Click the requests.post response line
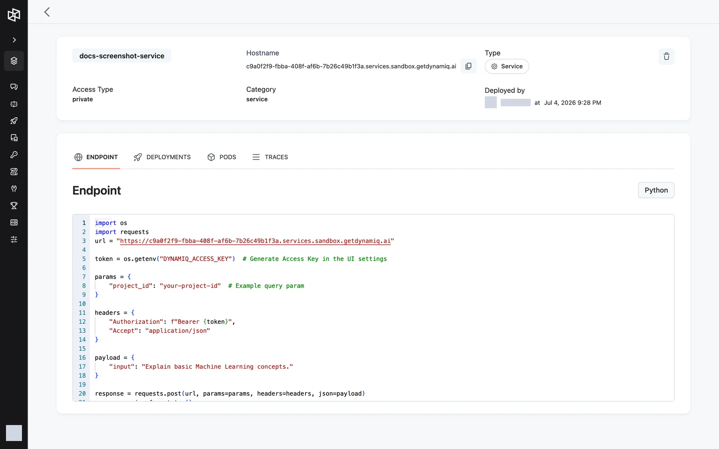The height and width of the screenshot is (449, 719). (x=230, y=394)
